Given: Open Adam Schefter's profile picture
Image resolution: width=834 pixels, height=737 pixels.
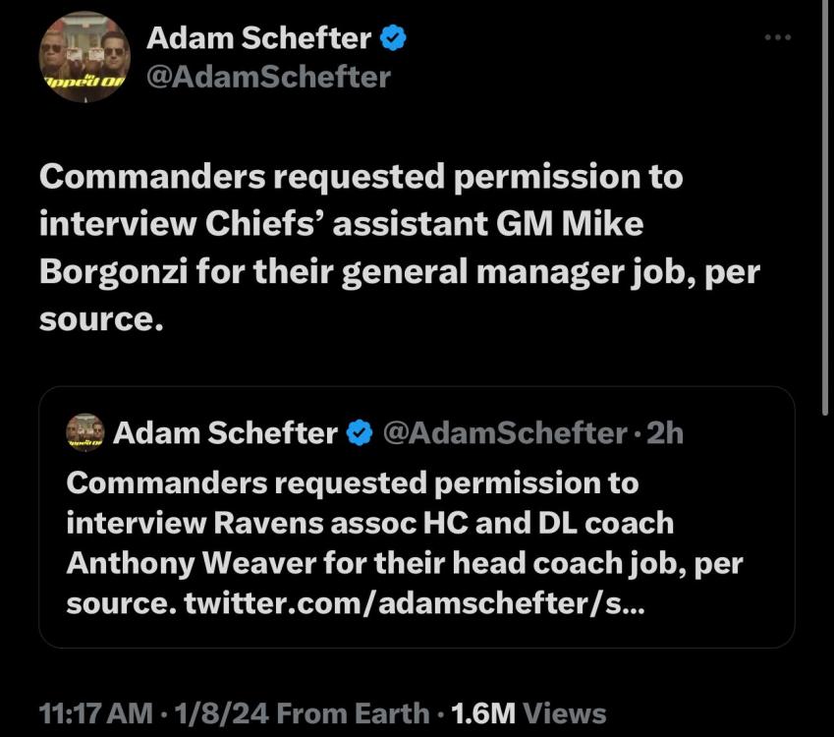Looking at the screenshot, I should (x=84, y=57).
